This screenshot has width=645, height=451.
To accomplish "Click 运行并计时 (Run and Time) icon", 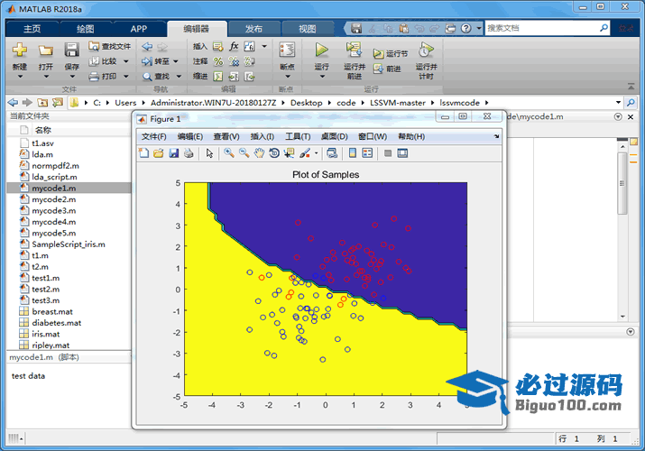I will [x=426, y=51].
